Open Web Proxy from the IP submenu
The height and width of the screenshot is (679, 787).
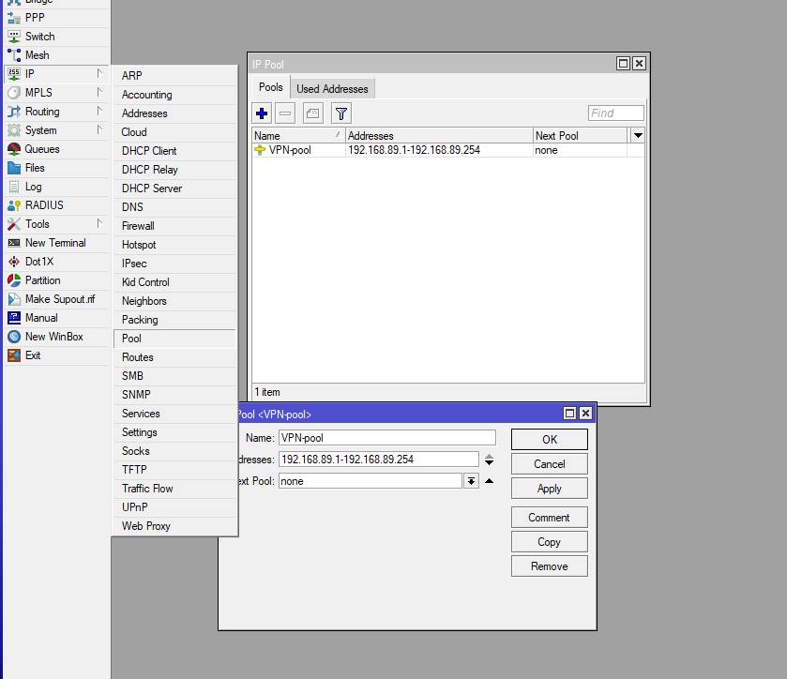(x=174, y=526)
